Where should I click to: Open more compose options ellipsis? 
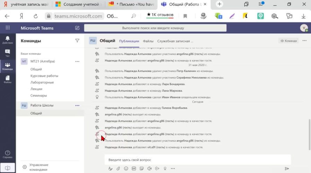coord(173,169)
